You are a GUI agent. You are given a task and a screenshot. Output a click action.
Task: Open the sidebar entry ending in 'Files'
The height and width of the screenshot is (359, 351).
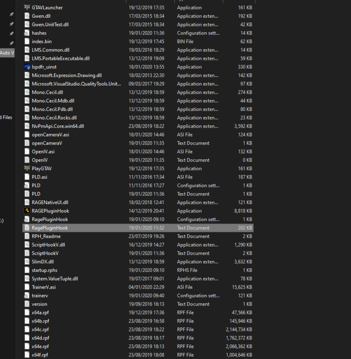pos(6,117)
